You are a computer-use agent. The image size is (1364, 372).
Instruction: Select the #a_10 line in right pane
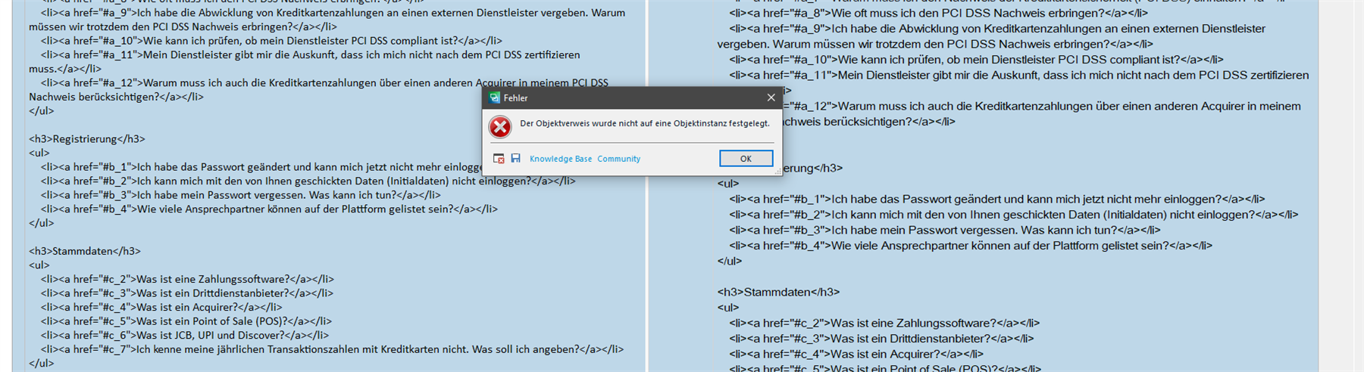(976, 60)
